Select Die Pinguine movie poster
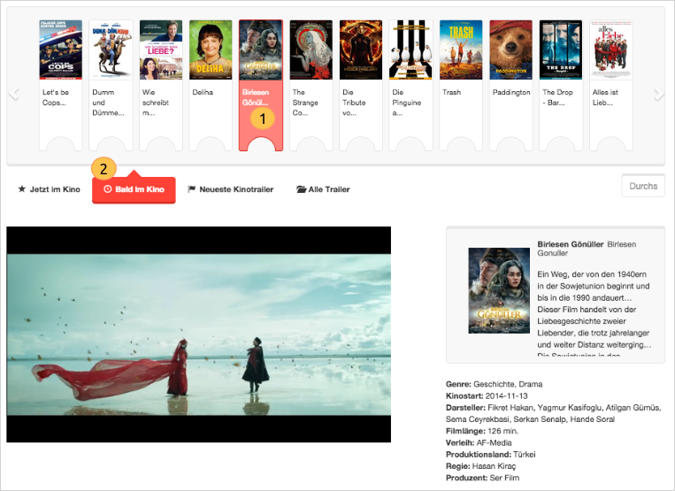 pos(410,50)
